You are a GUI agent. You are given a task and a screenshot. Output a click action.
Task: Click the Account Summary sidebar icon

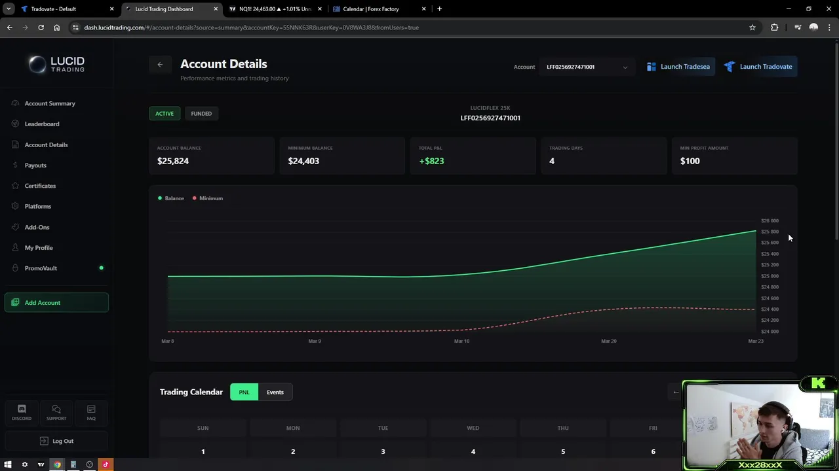(15, 103)
